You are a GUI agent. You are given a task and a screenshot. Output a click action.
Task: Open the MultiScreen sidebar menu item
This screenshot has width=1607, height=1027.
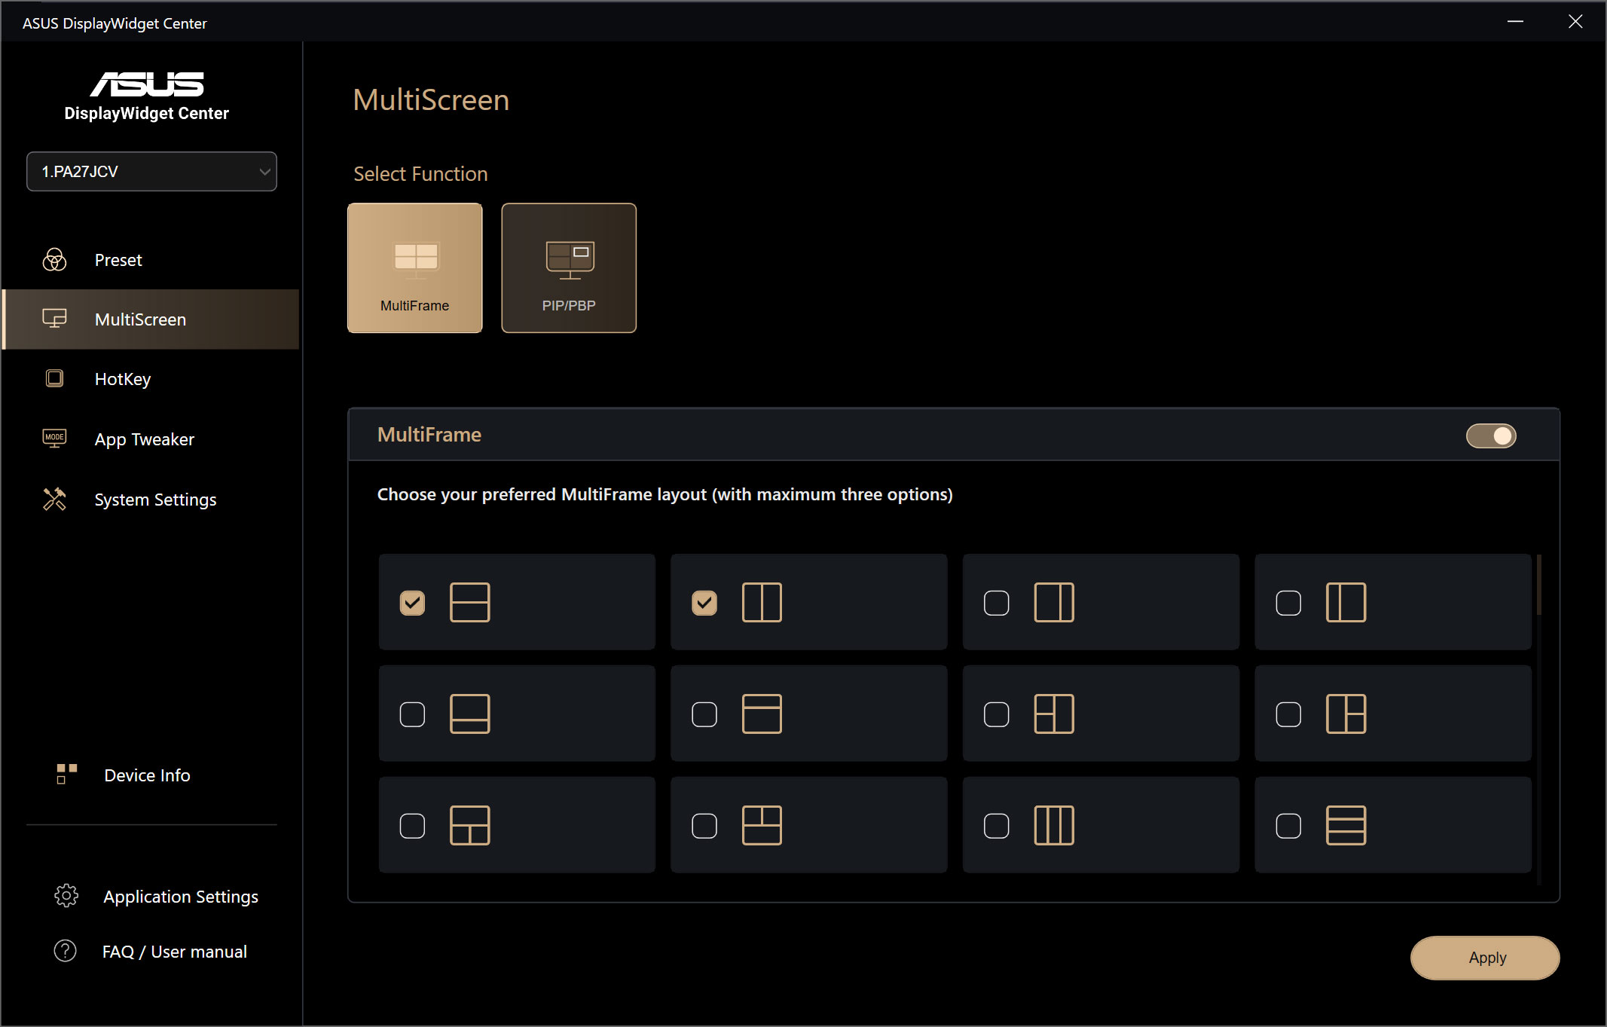[140, 319]
